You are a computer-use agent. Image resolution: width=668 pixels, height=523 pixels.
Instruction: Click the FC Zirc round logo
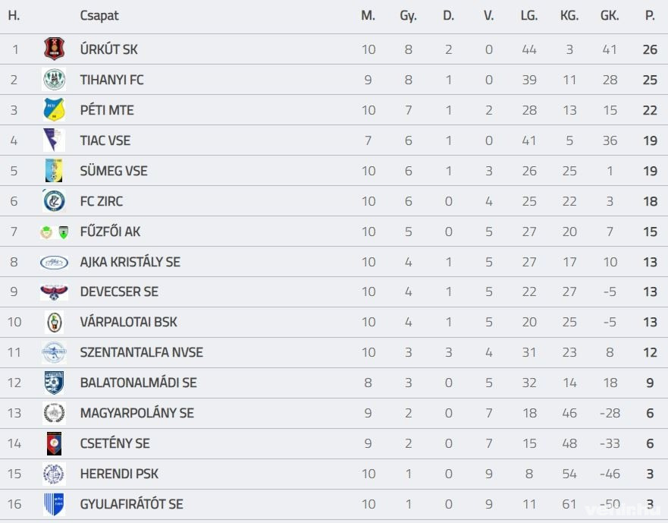click(x=54, y=201)
